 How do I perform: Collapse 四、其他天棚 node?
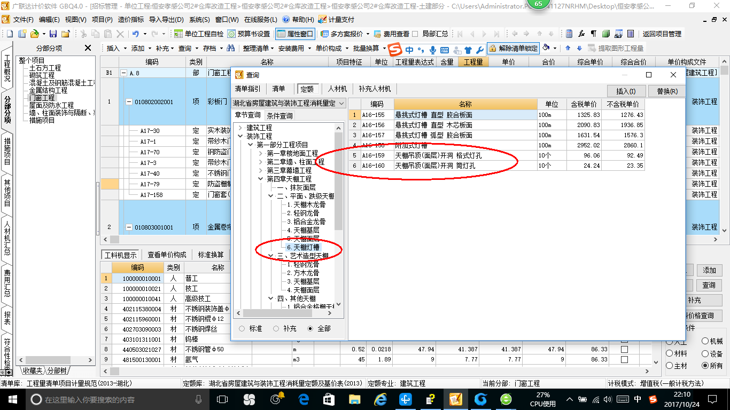(x=270, y=298)
